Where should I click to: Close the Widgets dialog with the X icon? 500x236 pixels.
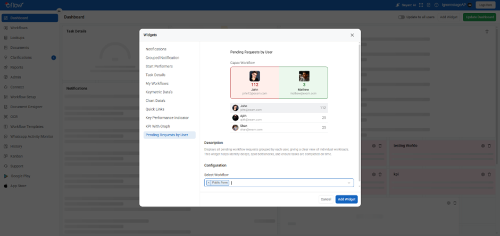pos(352,35)
